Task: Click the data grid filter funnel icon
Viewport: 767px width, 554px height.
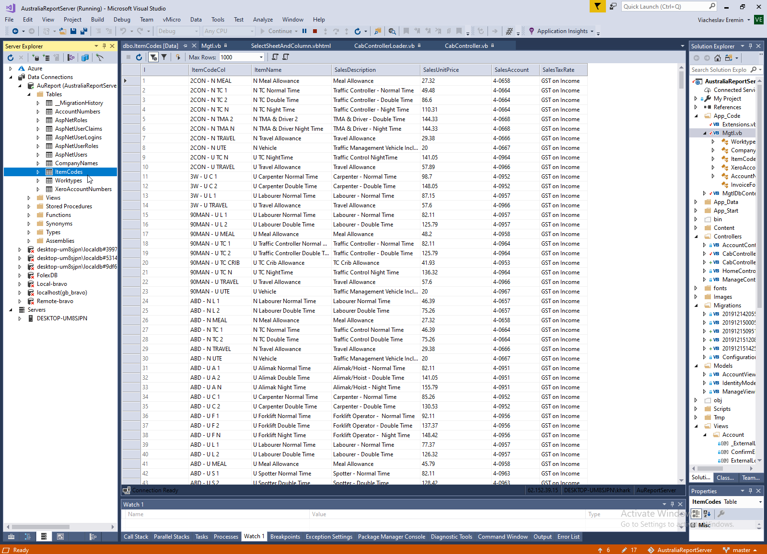Action: click(164, 57)
